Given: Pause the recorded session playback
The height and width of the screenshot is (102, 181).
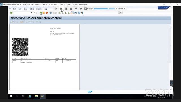Looking at the screenshot, I should pos(66,9).
